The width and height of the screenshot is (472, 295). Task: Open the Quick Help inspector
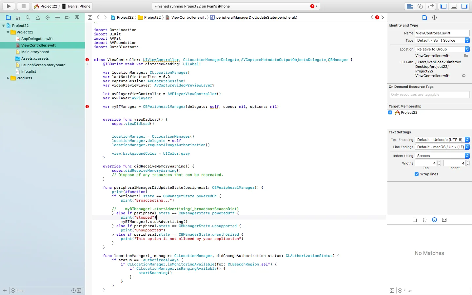pos(434,17)
